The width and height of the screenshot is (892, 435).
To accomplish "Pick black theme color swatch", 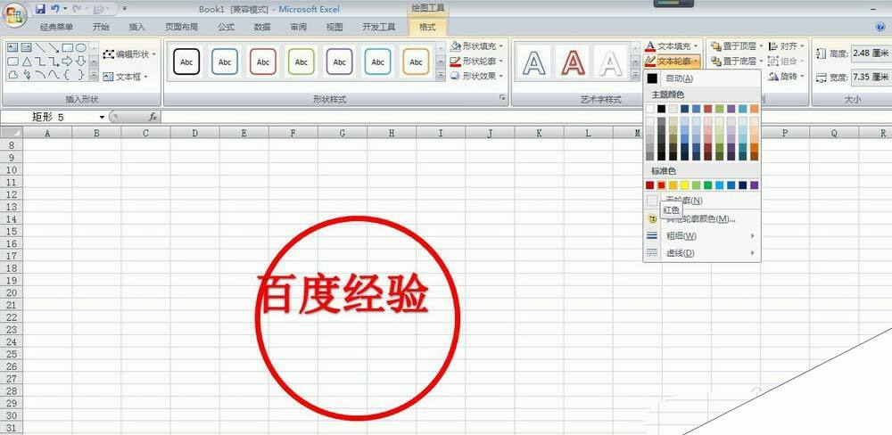I will coord(662,108).
